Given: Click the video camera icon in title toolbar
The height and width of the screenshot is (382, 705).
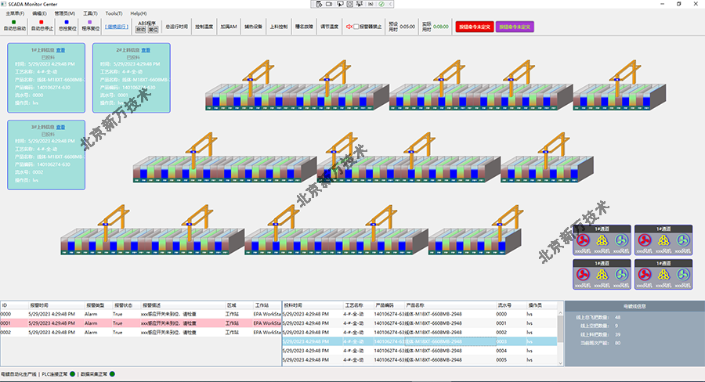Looking at the screenshot, I should click(329, 4).
